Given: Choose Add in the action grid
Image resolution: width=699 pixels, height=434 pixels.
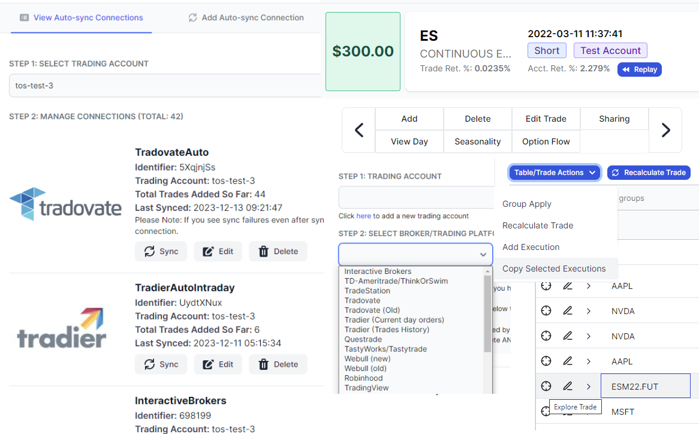Looking at the screenshot, I should point(409,119).
